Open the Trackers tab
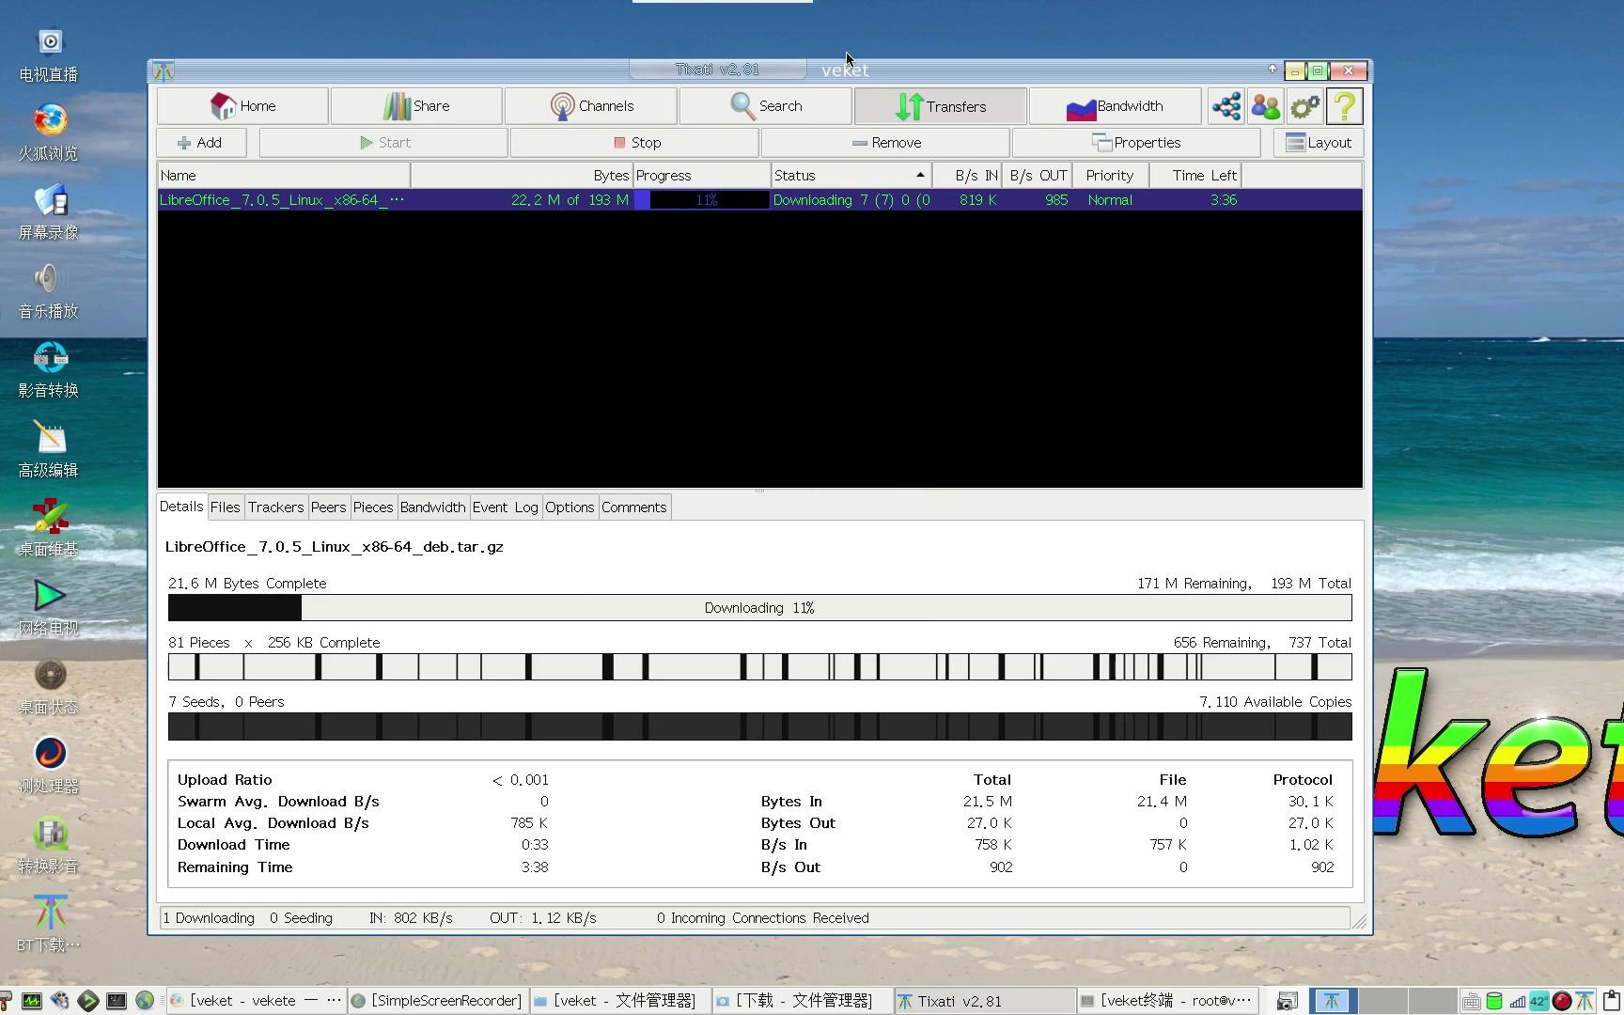1624x1015 pixels. point(275,507)
